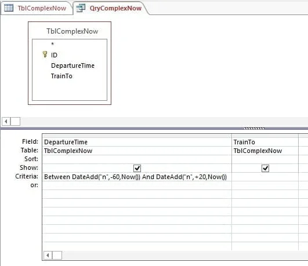Select the DepartureTime column selector bar
The height and width of the screenshot is (266, 308).
tap(137, 136)
